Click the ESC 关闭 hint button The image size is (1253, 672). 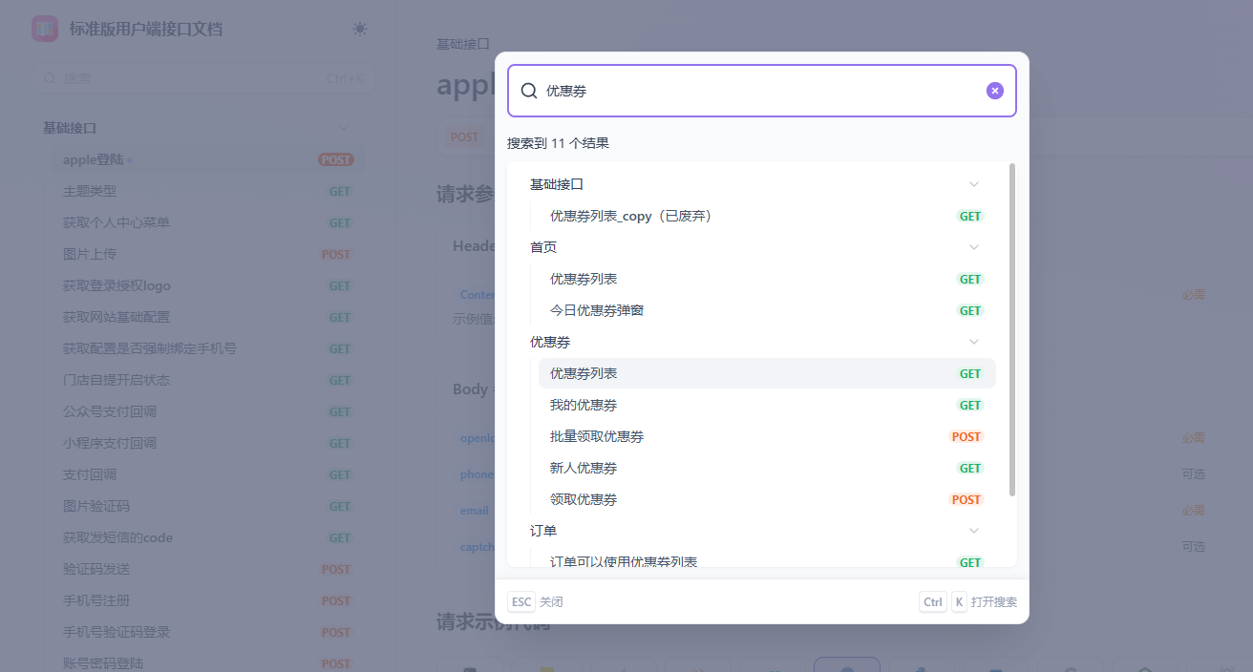coord(536,602)
